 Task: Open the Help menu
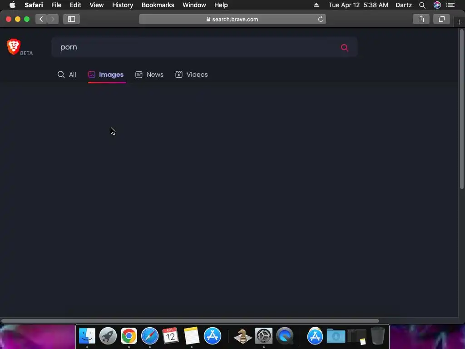(x=221, y=5)
